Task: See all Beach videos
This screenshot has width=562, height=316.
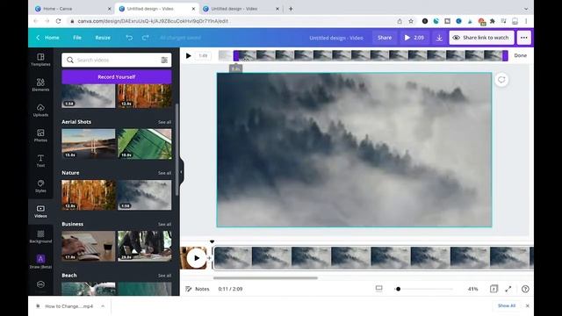Action: click(164, 276)
